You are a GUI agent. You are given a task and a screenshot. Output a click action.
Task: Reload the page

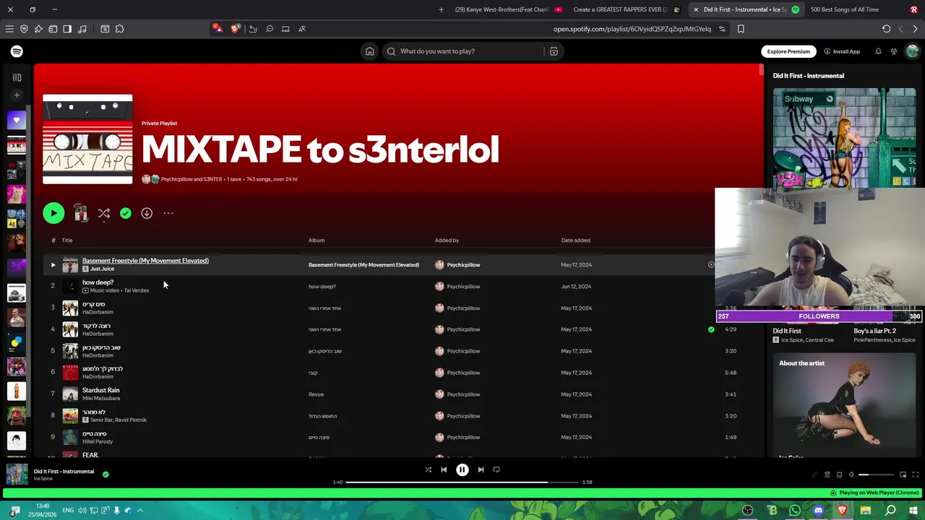pos(886,29)
